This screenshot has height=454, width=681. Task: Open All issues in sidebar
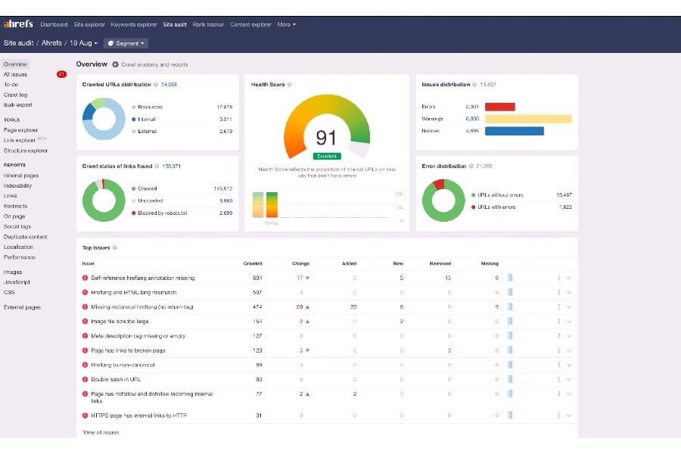coord(15,74)
